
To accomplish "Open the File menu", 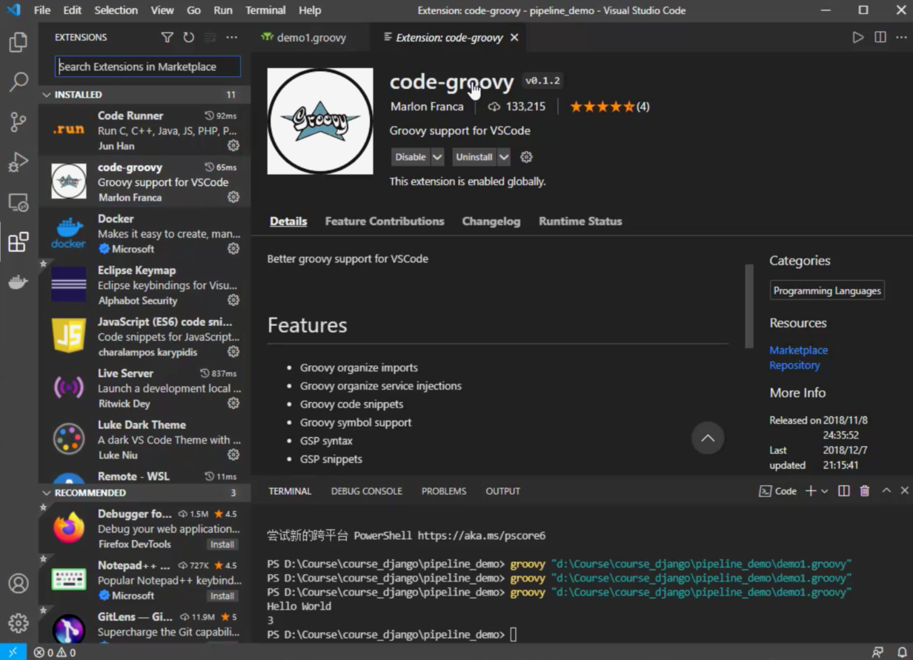I will [42, 10].
